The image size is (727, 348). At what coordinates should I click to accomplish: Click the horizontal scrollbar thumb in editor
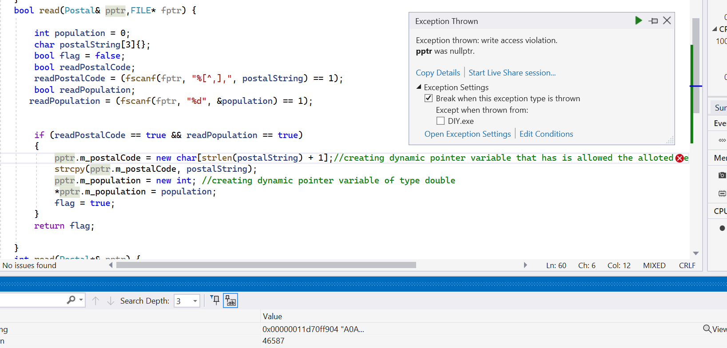[x=266, y=265]
